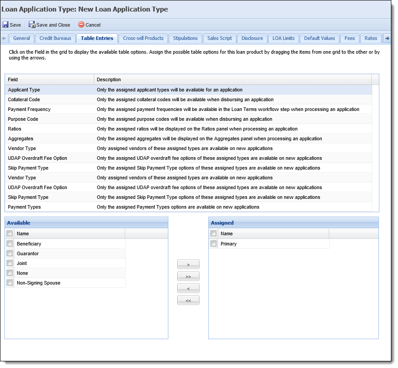Viewport: 398px width, 368px height.
Task: Click the single left arrow (<) button
Action: click(188, 289)
